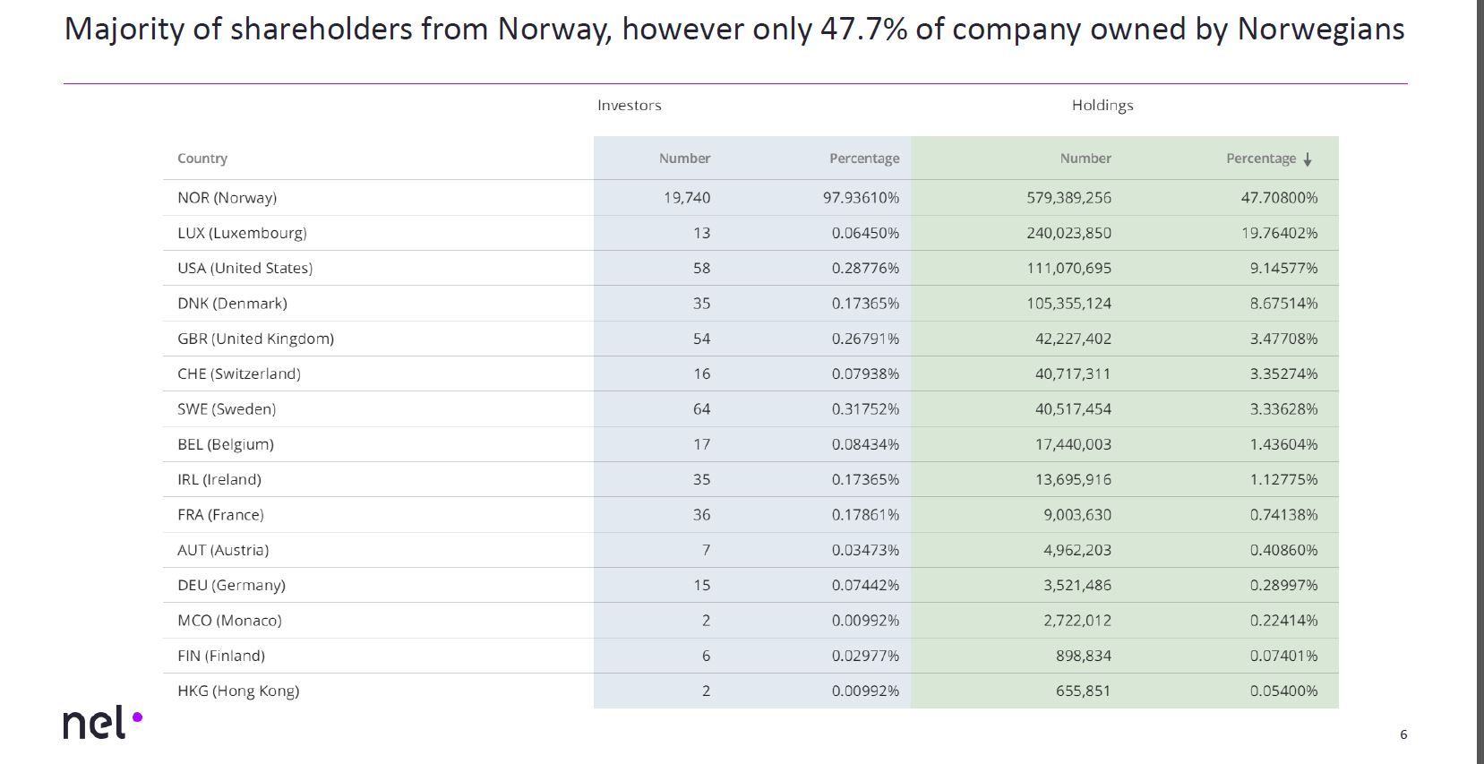1484x764 pixels.
Task: Click the sort arrow beside Holdings Percentage
Action: point(1308,159)
